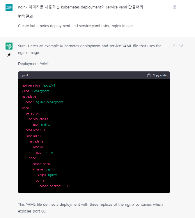Click the 'name: nginx-deployment' code line
Image resolution: width=195 pixels, height=218 pixels.
44,102
